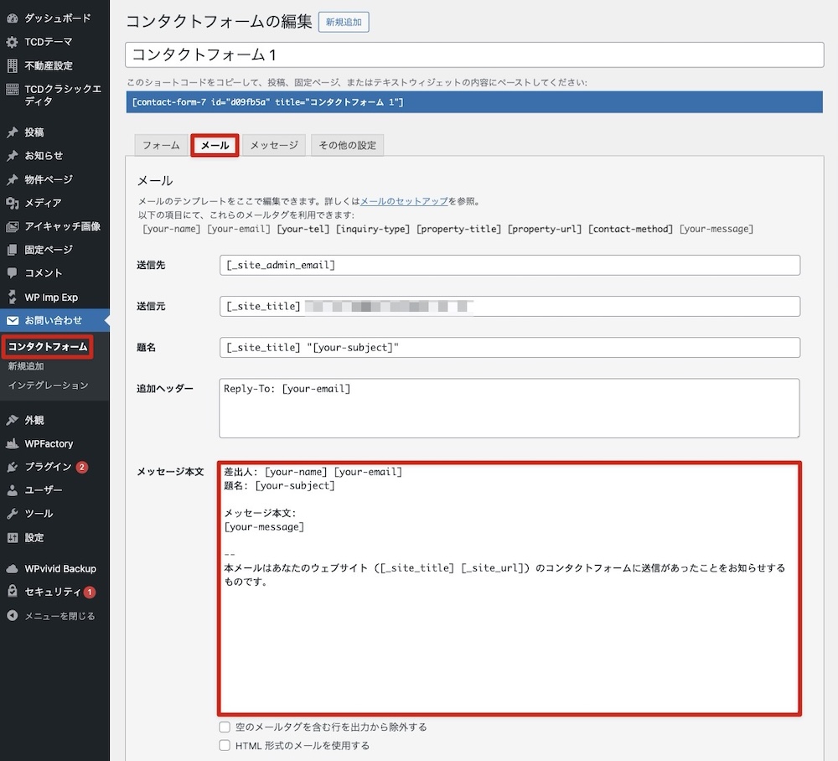This screenshot has height=761, width=838.
Task: Click the お問い合わせ envelope icon
Action: pos(13,321)
